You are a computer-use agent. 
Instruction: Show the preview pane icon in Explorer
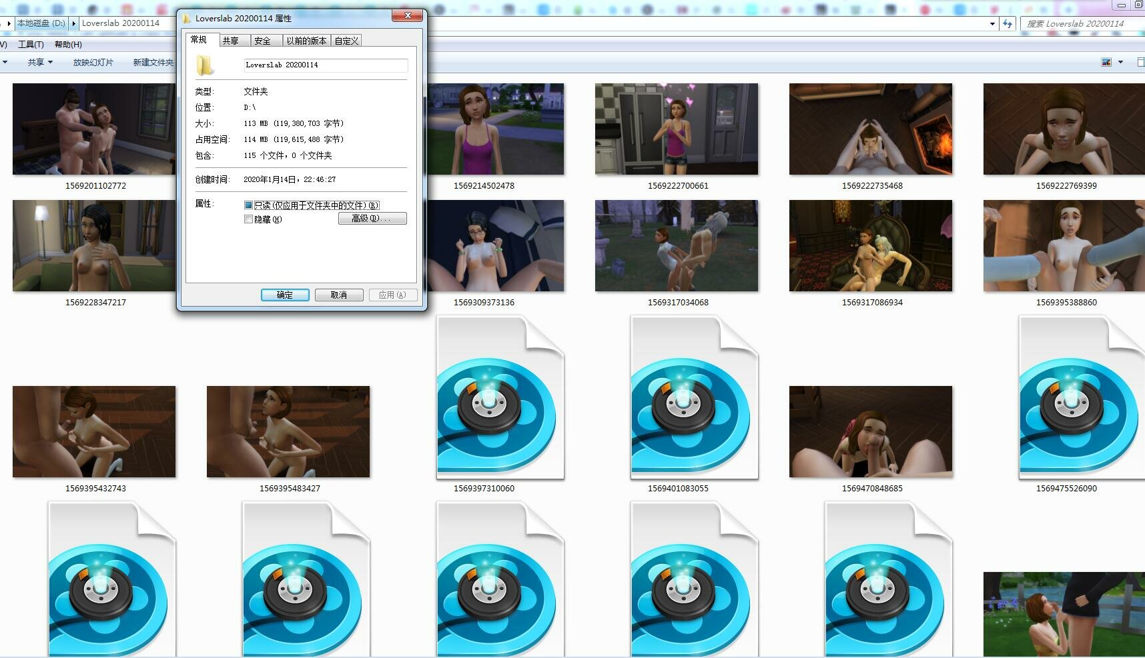(1140, 62)
